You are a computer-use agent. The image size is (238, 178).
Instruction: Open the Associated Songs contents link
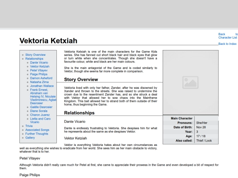click(x=37, y=130)
